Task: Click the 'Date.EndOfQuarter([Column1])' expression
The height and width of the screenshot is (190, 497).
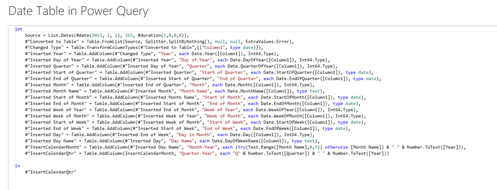Action: click(312, 78)
